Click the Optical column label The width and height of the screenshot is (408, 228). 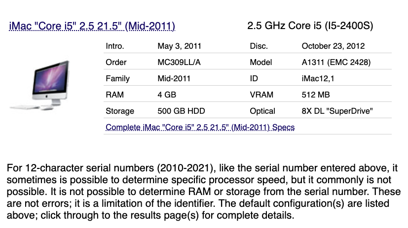[x=262, y=111]
